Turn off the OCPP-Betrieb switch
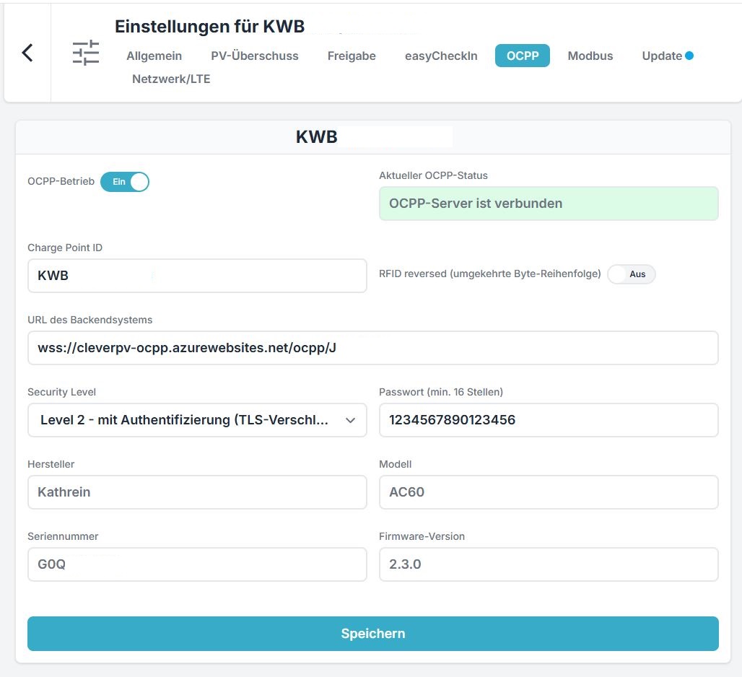 [x=125, y=182]
